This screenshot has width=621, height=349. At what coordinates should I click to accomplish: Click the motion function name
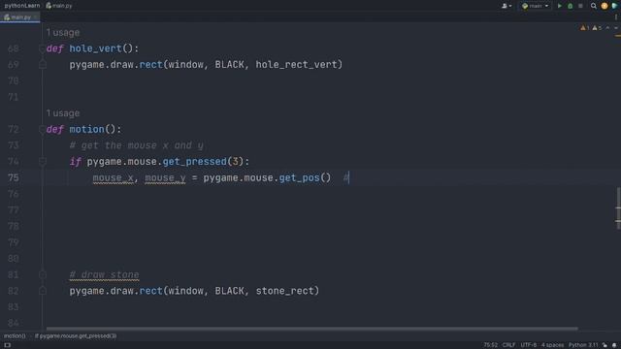point(86,129)
